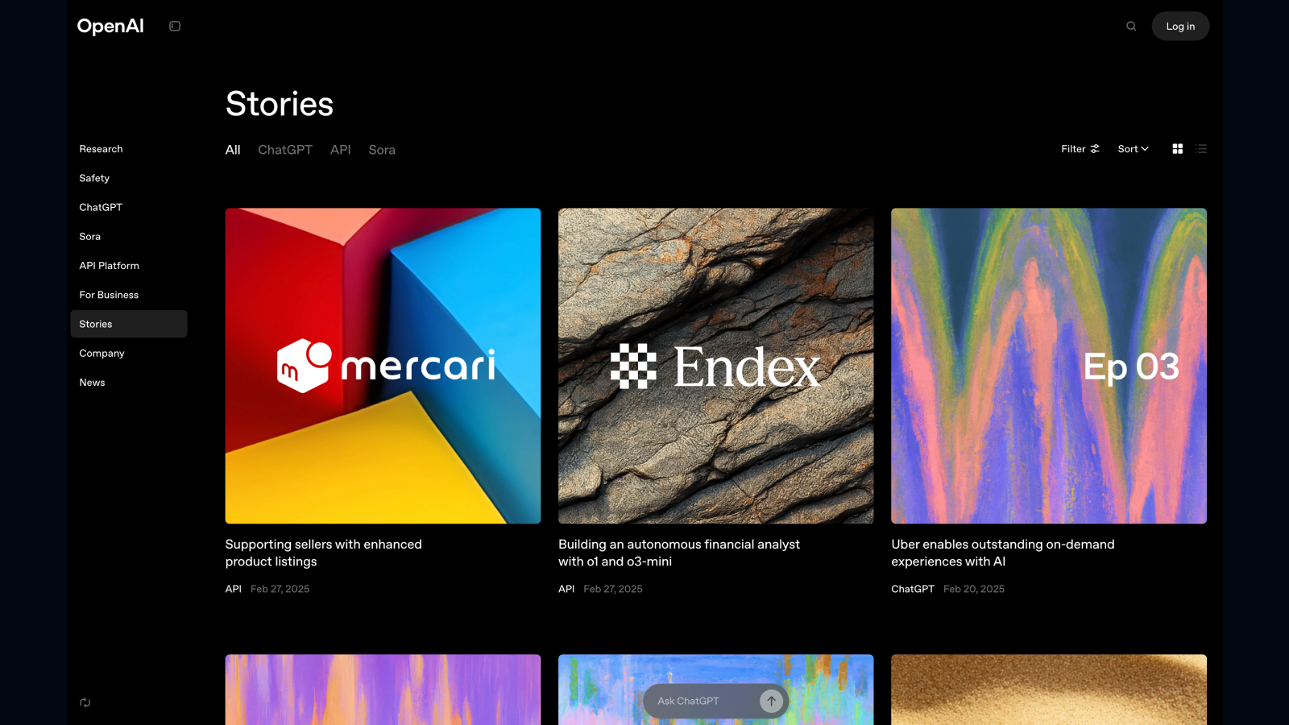Viewport: 1289px width, 725px height.
Task: Open the Filter options
Action: [x=1080, y=149]
